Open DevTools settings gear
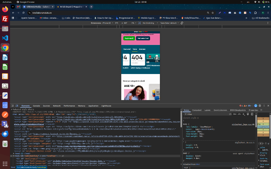The width and height of the screenshot is (271, 169). click(x=260, y=106)
